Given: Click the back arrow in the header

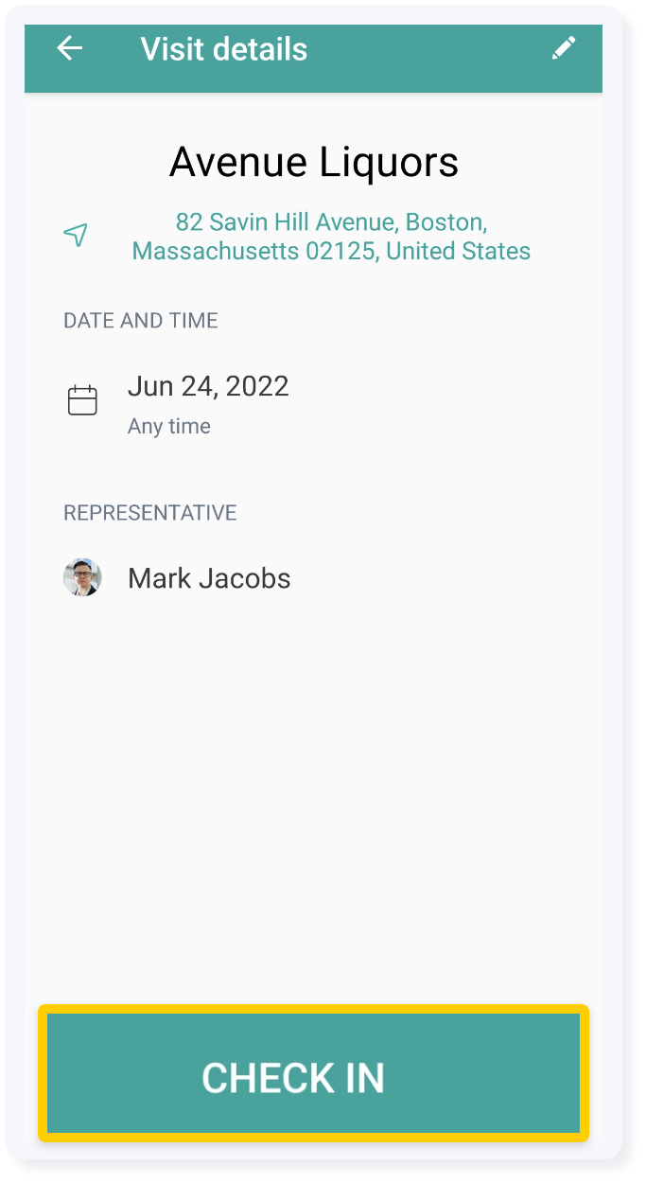Looking at the screenshot, I should click(68, 47).
